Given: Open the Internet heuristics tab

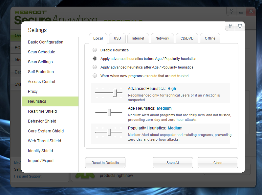Looking at the screenshot, I should [x=138, y=38].
